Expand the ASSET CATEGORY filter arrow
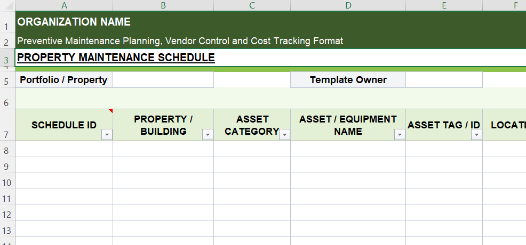The width and height of the screenshot is (526, 245). [285, 135]
